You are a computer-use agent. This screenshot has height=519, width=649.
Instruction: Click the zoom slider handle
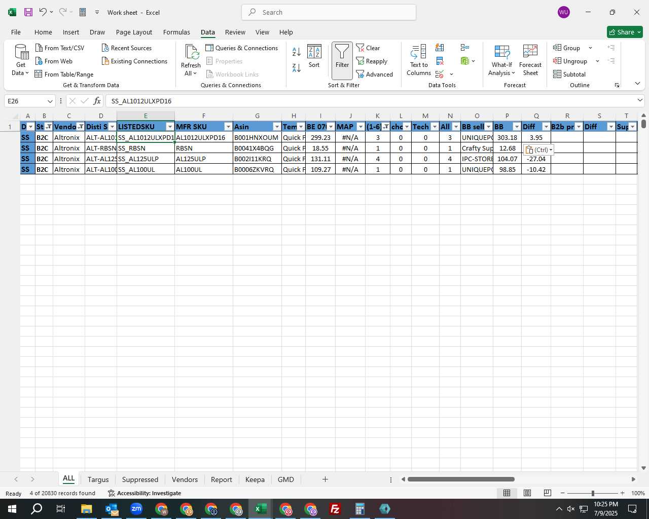(593, 493)
